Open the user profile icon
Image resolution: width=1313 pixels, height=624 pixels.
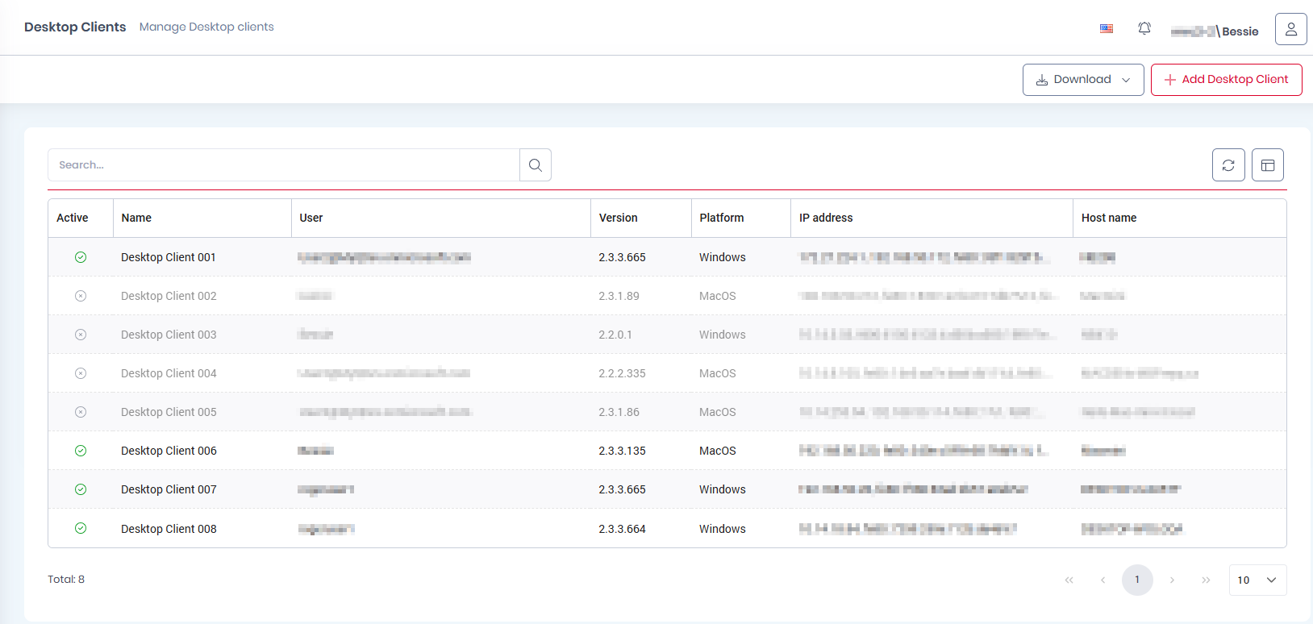1290,29
